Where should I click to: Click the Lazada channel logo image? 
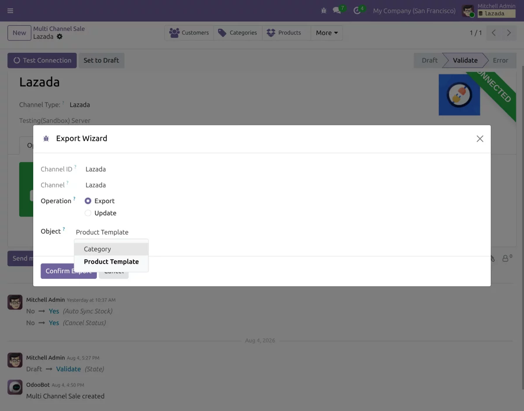(459, 95)
